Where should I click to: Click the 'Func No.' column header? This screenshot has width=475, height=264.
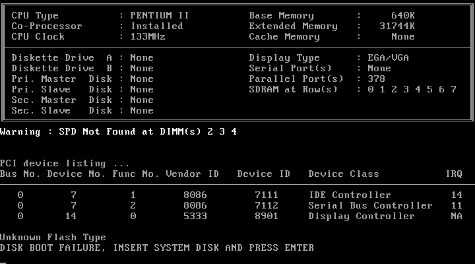(136, 174)
